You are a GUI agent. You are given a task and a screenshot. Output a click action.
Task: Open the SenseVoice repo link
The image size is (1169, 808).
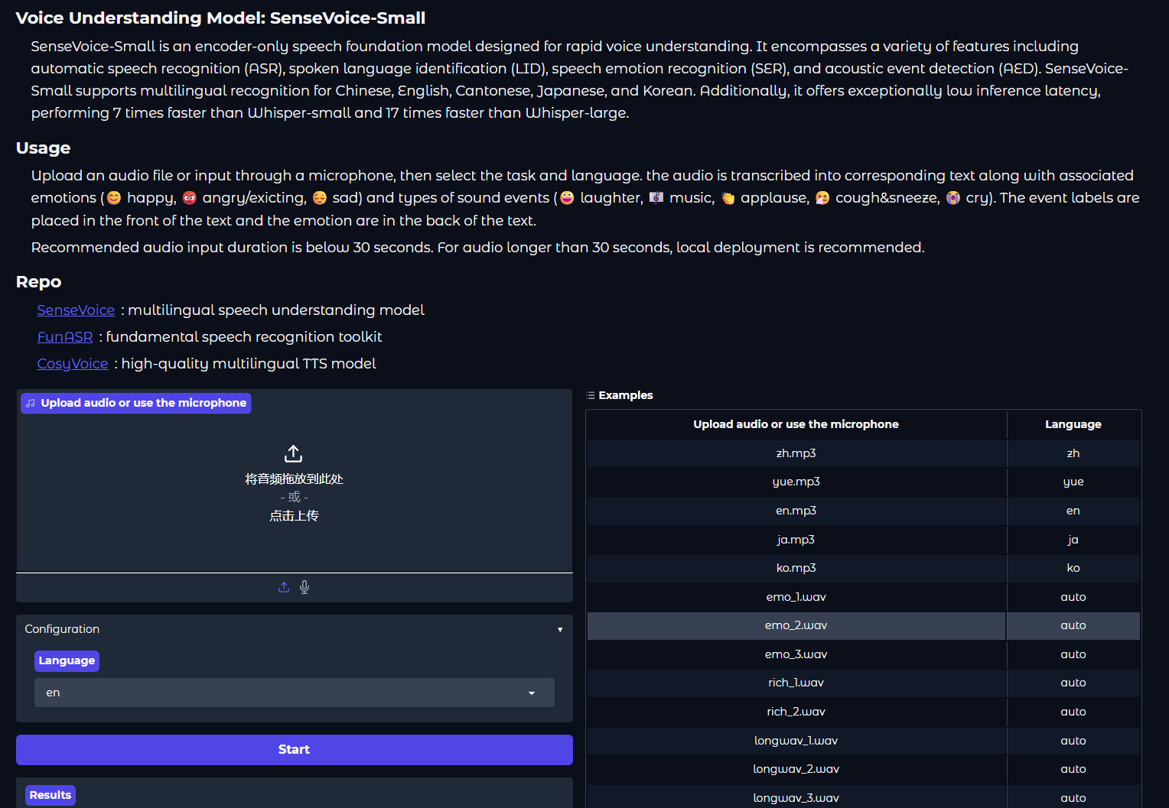coord(76,310)
